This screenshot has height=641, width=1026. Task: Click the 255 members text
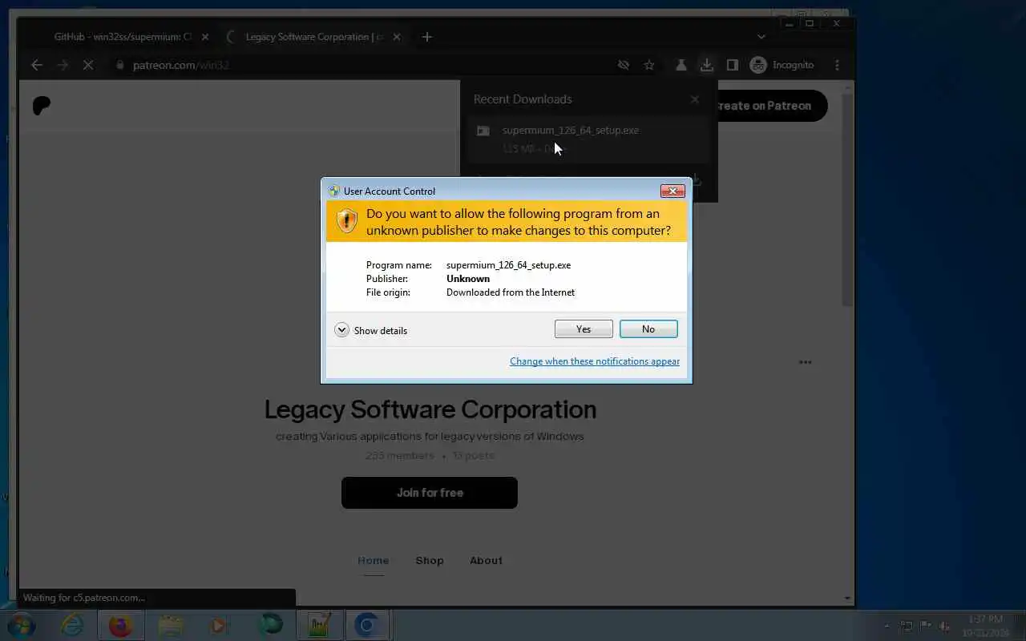click(399, 455)
